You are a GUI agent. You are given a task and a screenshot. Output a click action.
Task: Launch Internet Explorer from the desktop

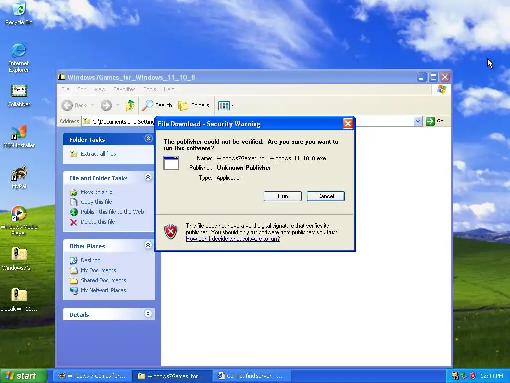[x=19, y=57]
